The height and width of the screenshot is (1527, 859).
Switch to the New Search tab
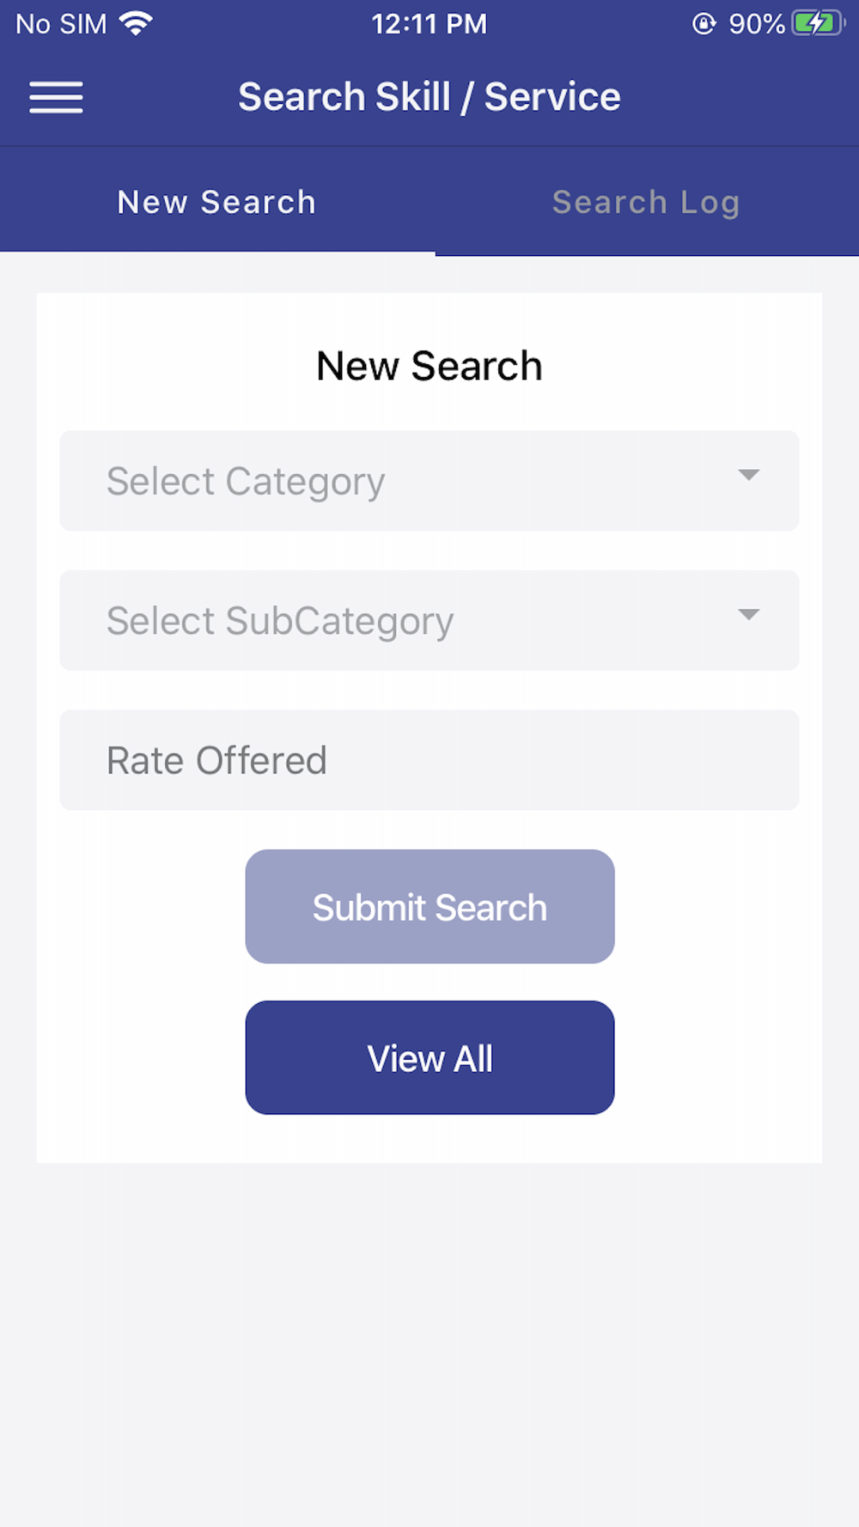coord(217,202)
